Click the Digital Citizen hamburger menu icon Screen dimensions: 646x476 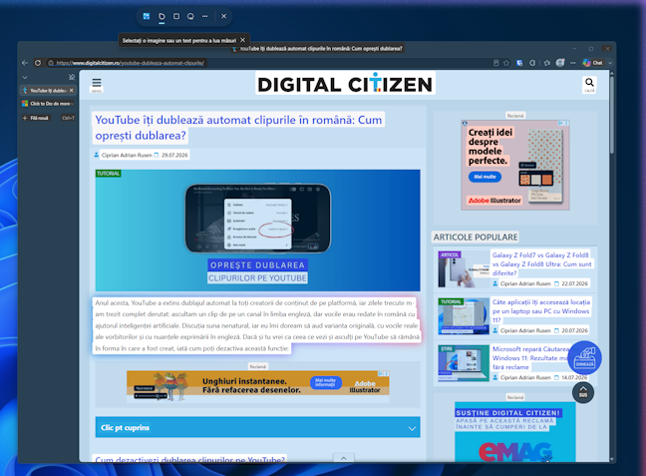(x=97, y=83)
